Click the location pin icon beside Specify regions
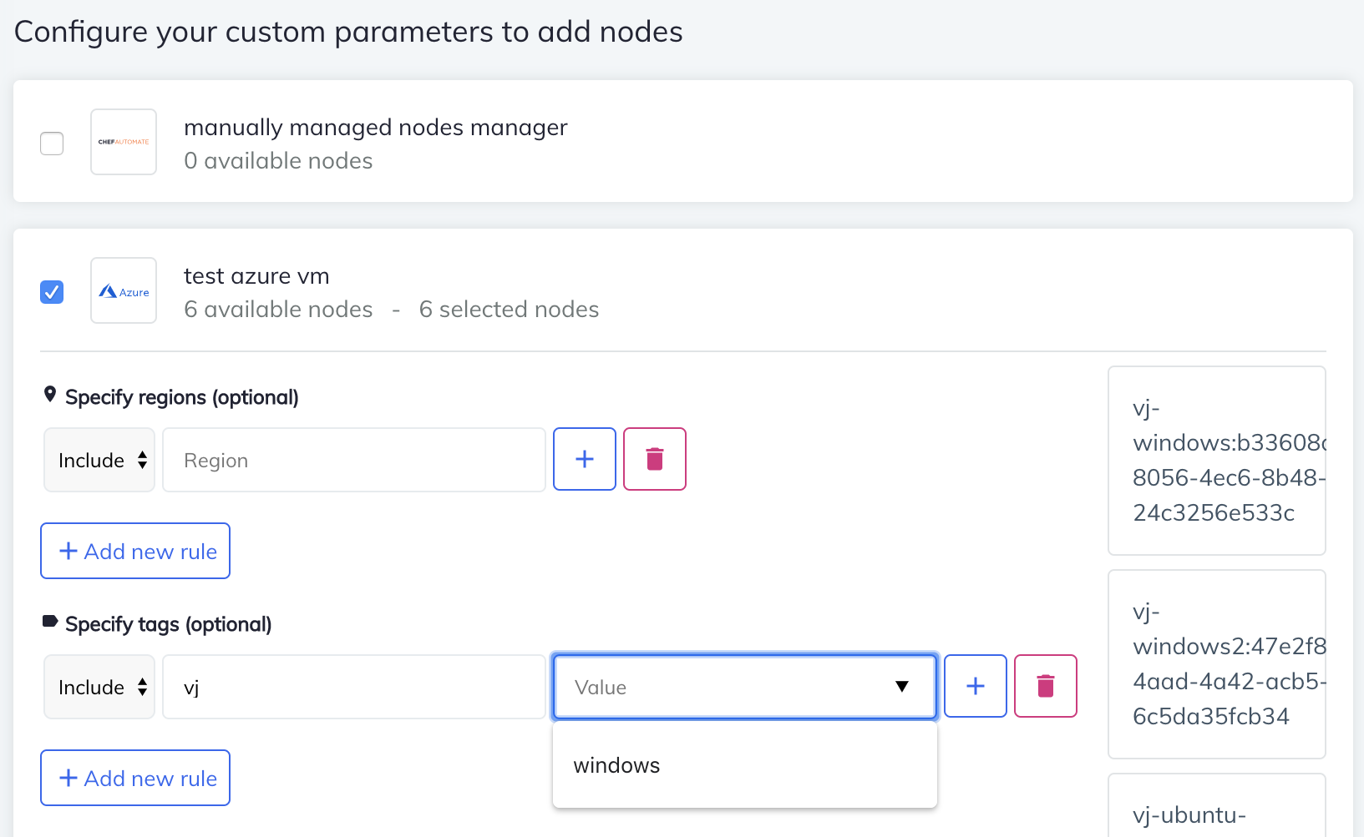 click(x=50, y=395)
